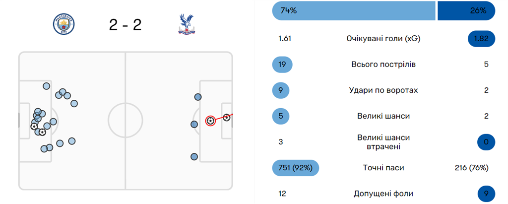Click the goal ball icon inside right six-yard box
Screen dimensions: 508x204
tap(227, 118)
